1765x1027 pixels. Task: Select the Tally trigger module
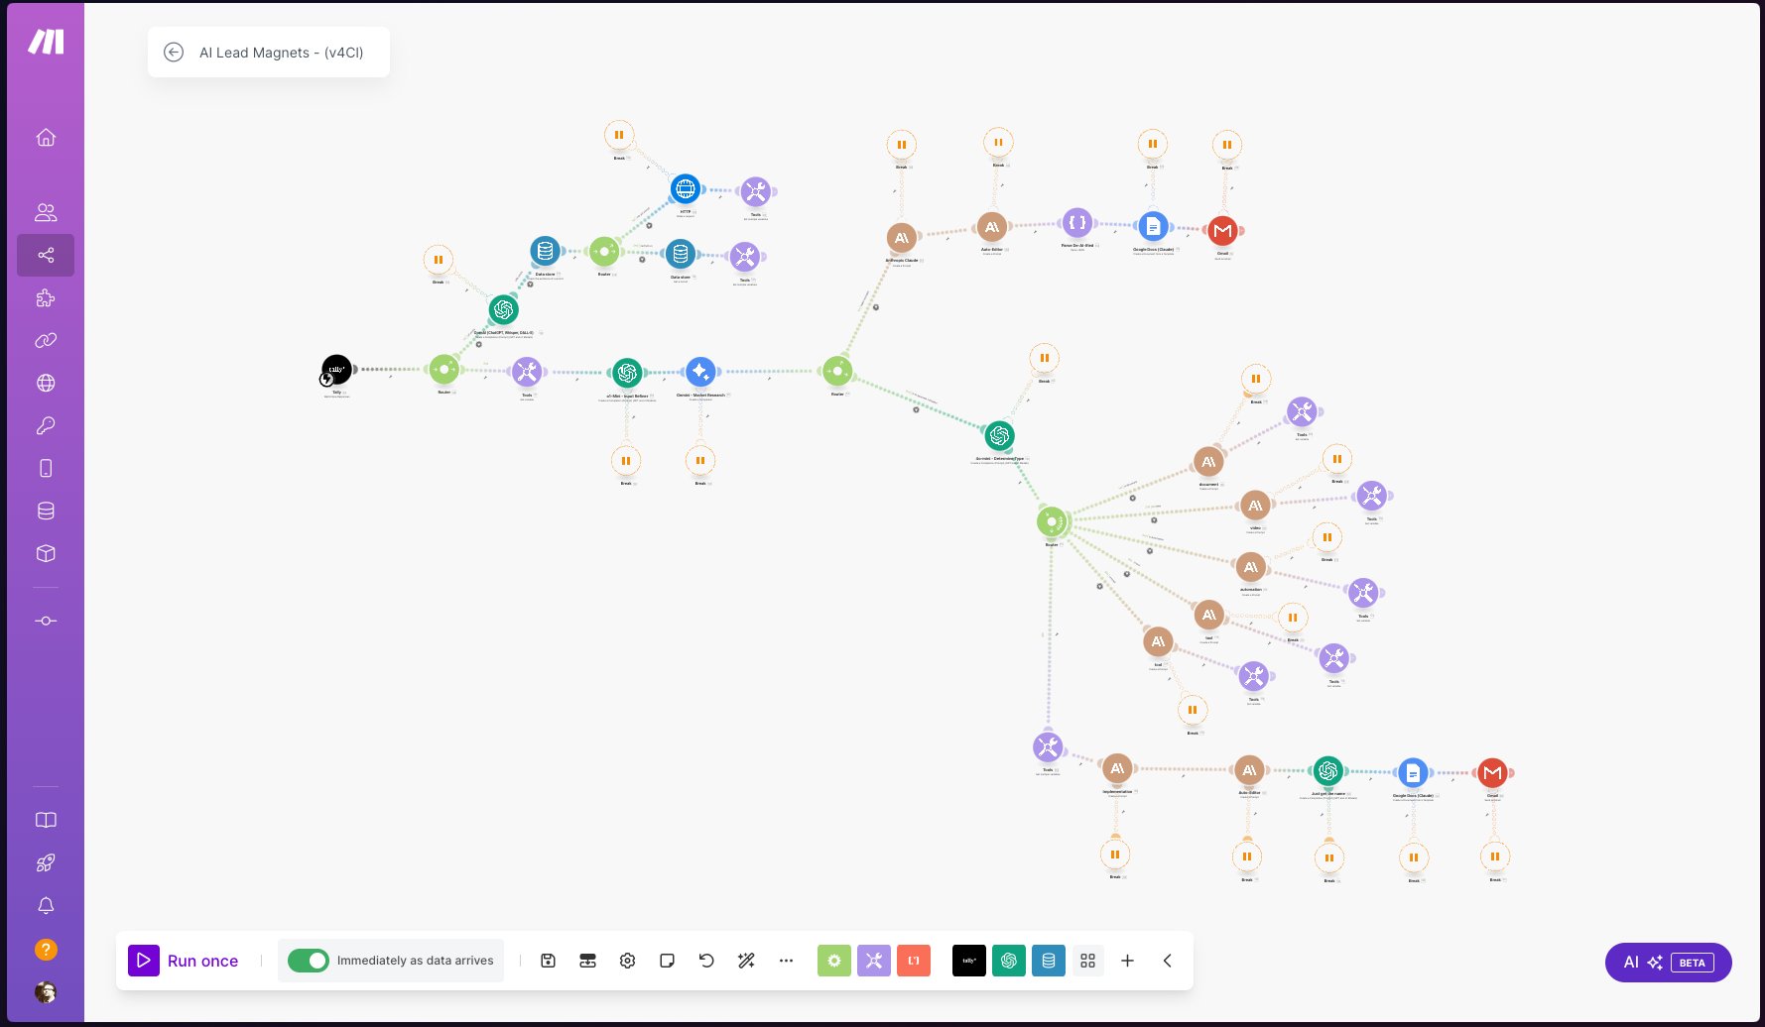pos(336,370)
